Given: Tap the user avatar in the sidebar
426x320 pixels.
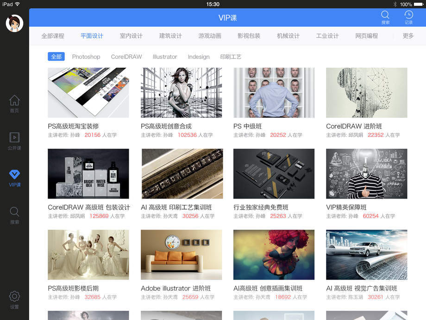Looking at the screenshot, I should tap(14, 23).
